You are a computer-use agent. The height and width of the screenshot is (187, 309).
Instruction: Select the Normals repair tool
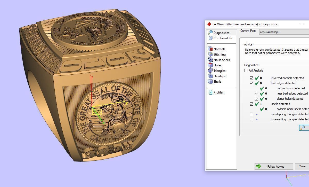click(219, 49)
